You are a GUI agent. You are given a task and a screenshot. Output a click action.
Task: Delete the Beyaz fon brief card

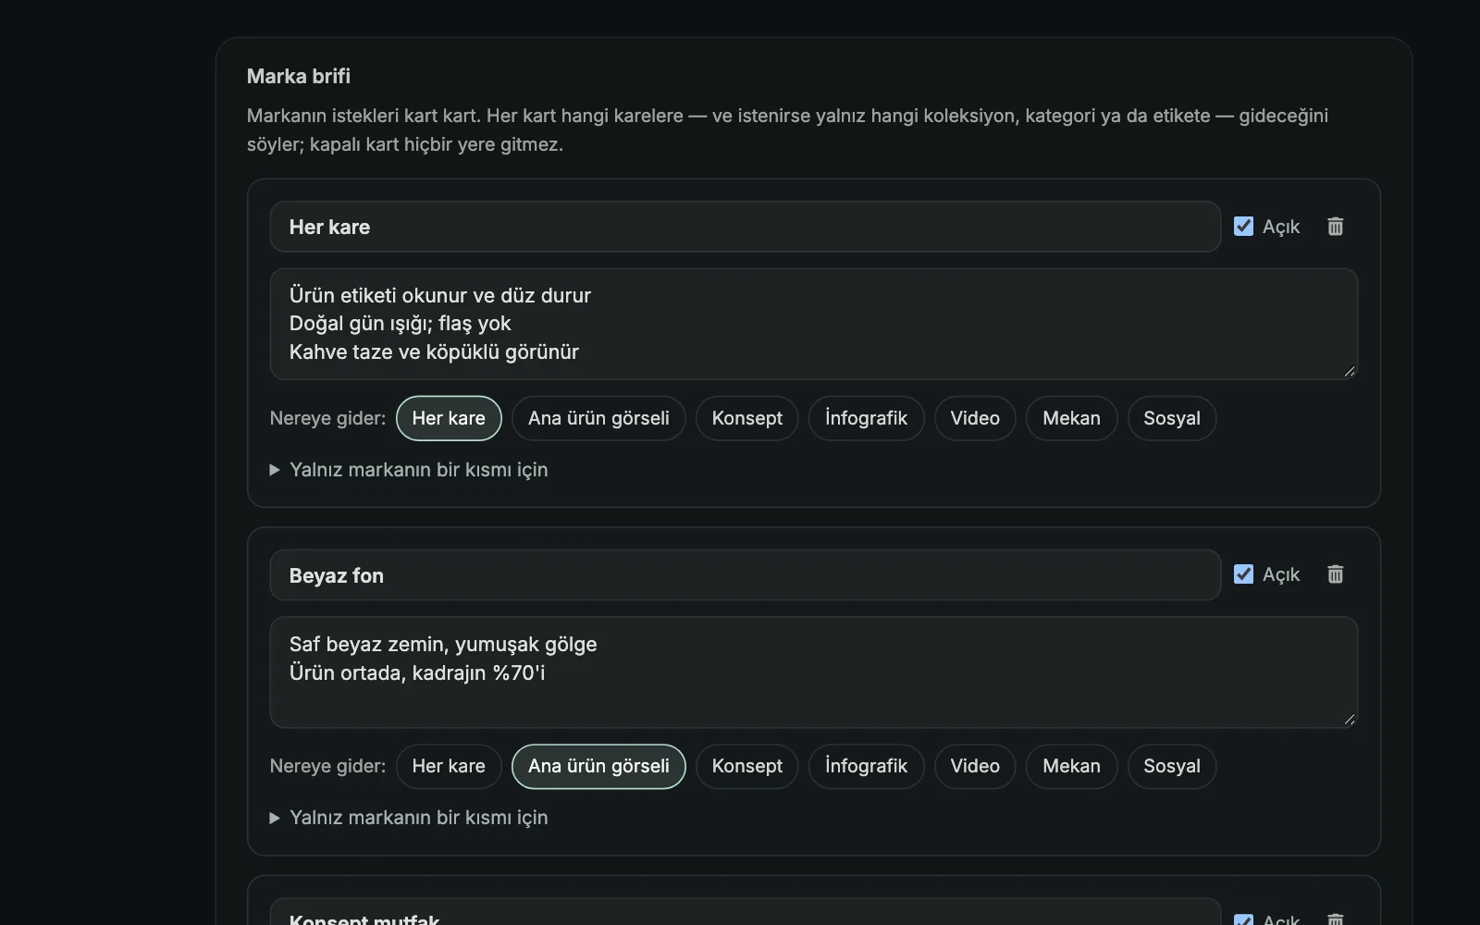pos(1335,574)
